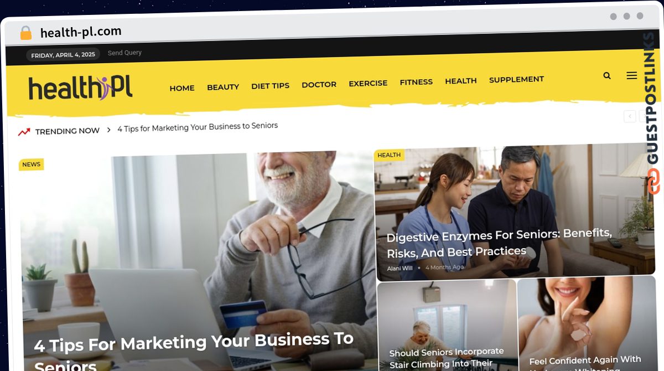The height and width of the screenshot is (371, 664).
Task: Click the Send Query link
Action: pos(124,53)
